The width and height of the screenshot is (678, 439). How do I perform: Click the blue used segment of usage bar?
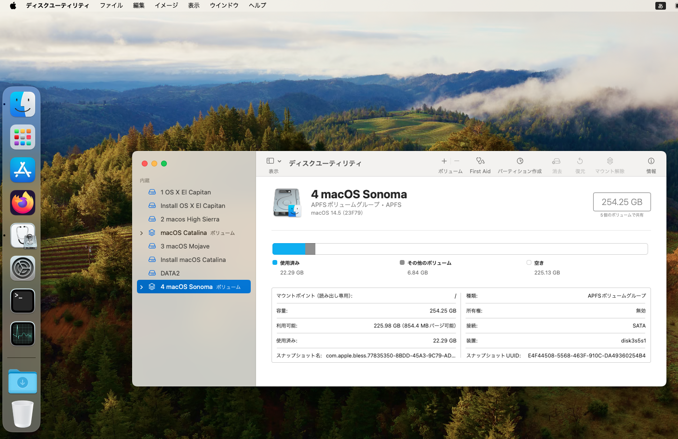289,249
